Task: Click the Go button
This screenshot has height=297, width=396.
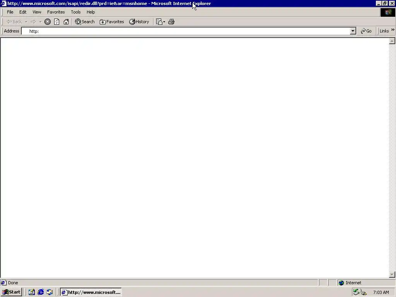Action: [x=366, y=31]
